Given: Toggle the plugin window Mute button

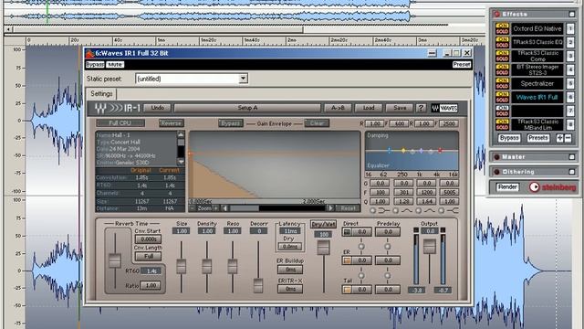Looking at the screenshot, I should tap(115, 65).
